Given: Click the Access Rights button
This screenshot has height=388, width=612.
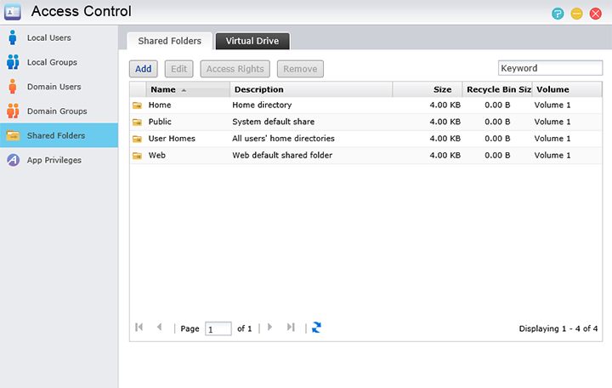Looking at the screenshot, I should click(235, 69).
